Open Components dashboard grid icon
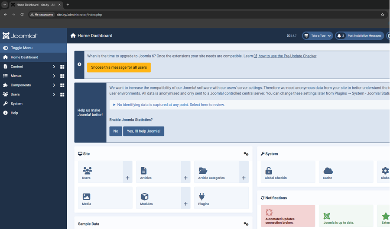 pyautogui.click(x=62, y=86)
